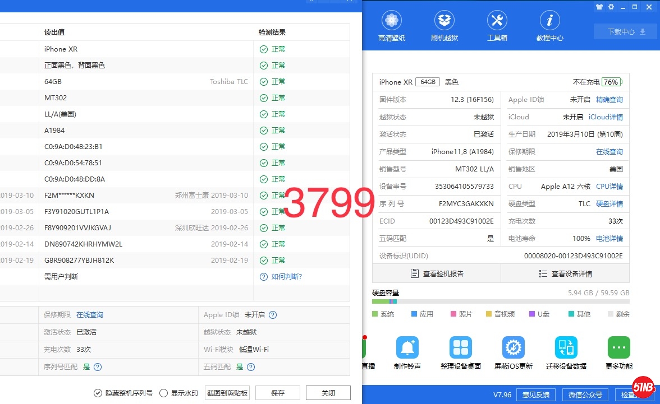Enable the 显示水印 watermark option
This screenshot has width=660, height=404.
(164, 393)
